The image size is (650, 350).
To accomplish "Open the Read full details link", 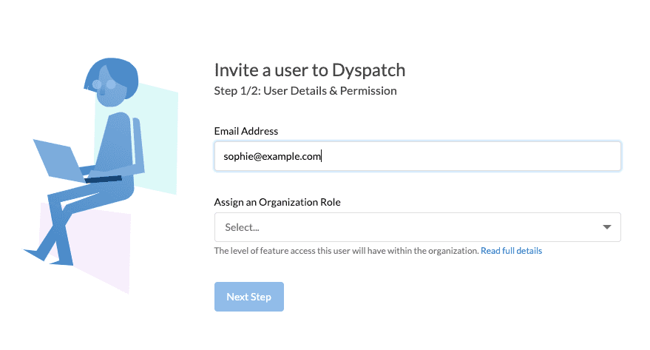I will click(x=511, y=251).
